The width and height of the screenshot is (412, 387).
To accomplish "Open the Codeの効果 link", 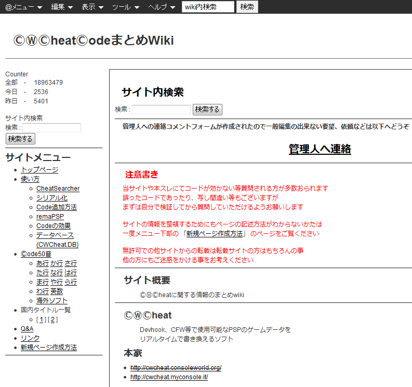I will [x=54, y=226].
